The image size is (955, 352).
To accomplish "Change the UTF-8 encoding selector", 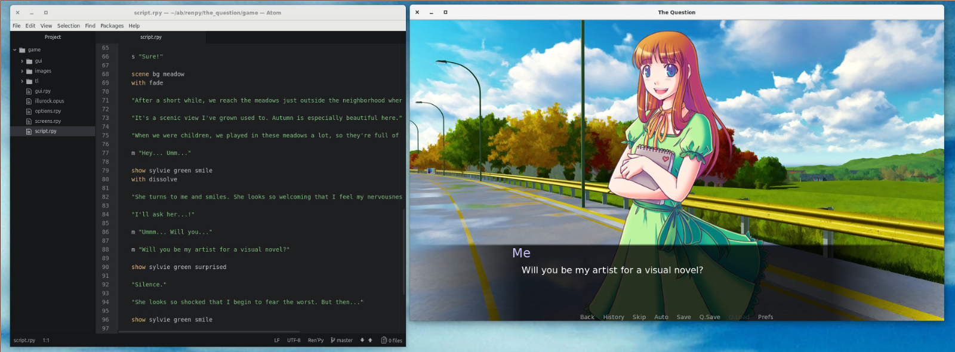I will (x=294, y=340).
